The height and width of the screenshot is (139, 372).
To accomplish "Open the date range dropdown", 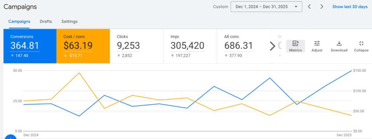I will (x=266, y=7).
